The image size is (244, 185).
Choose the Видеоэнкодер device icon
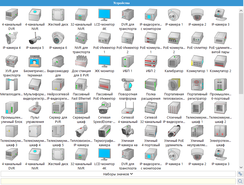(x=58, y=62)
